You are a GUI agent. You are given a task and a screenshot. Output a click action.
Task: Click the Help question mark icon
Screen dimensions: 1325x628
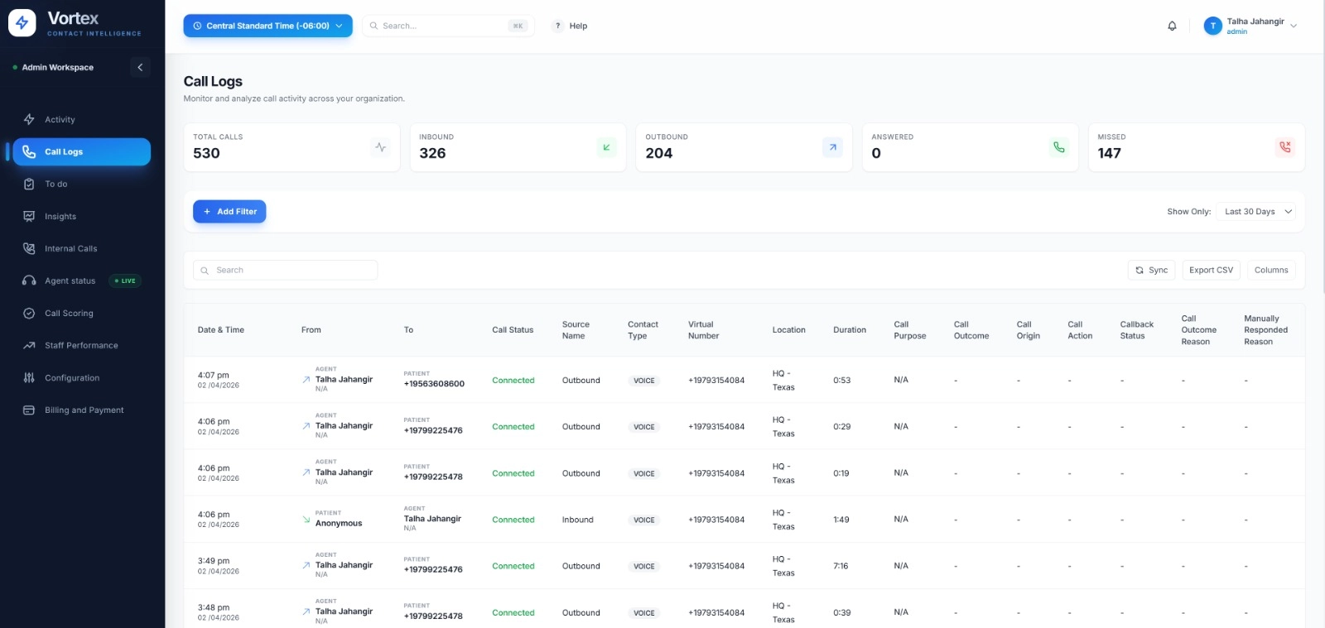coord(558,26)
